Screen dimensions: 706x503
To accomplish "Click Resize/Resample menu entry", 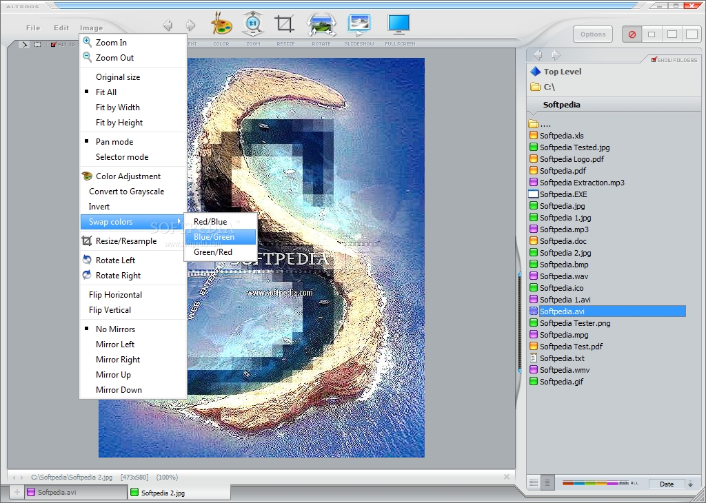I will click(x=133, y=241).
